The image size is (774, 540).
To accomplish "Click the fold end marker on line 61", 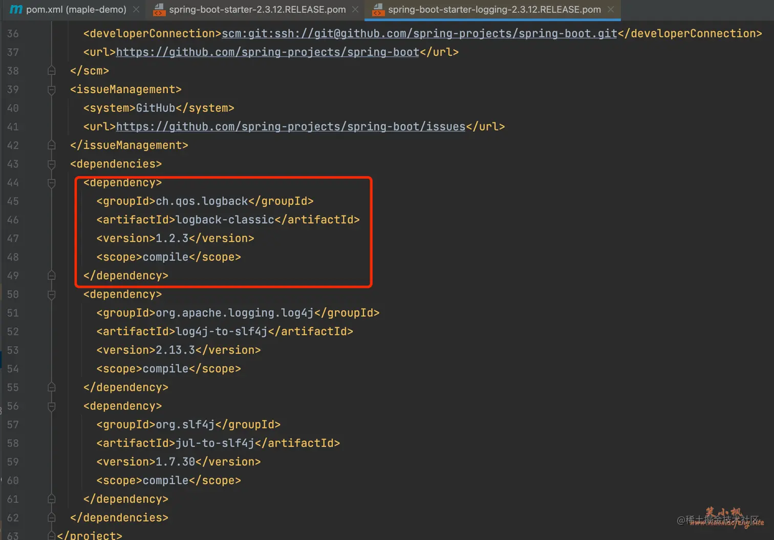I will tap(52, 499).
